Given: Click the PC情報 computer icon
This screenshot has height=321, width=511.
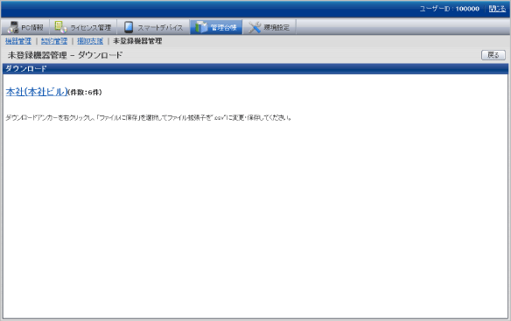Looking at the screenshot, I should pyautogui.click(x=13, y=27).
